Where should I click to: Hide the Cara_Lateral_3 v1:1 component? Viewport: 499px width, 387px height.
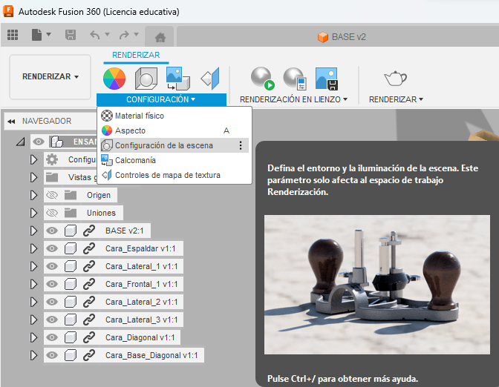tap(52, 320)
